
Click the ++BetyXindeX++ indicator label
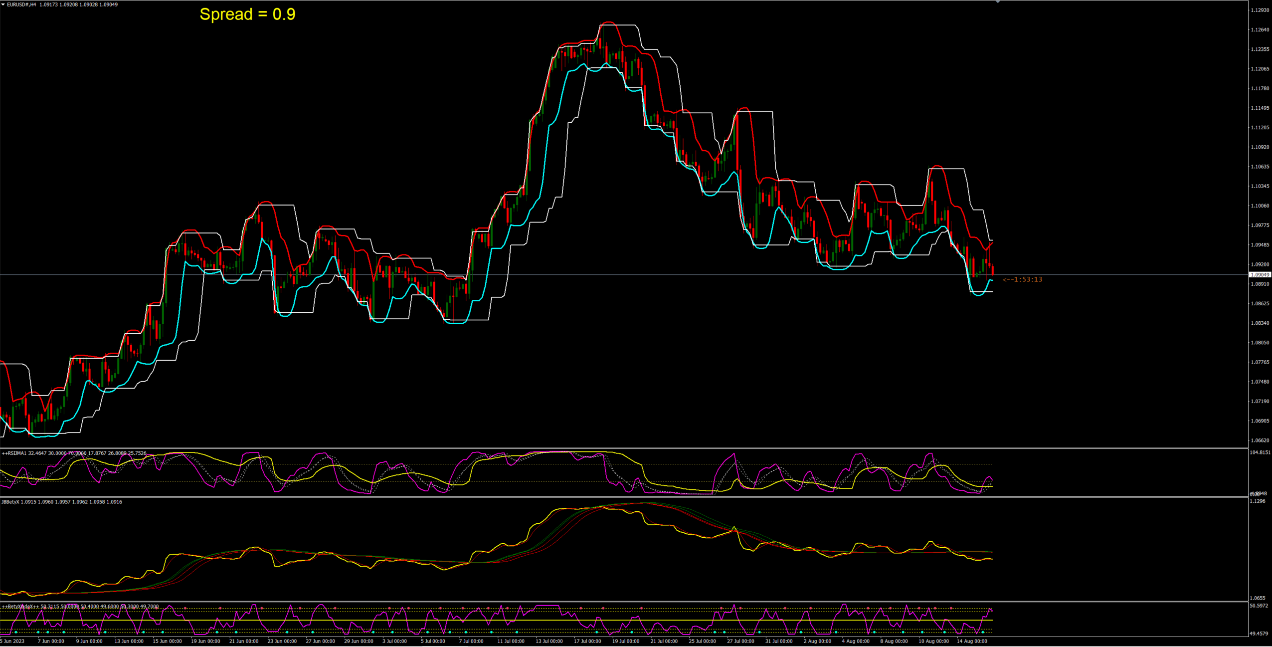(20, 607)
